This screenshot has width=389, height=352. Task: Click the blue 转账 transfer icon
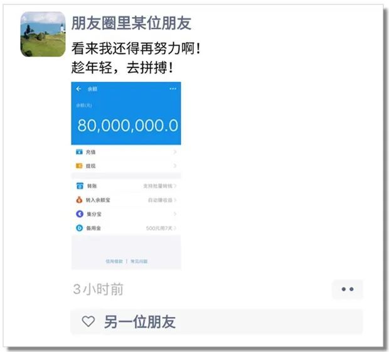pos(80,186)
